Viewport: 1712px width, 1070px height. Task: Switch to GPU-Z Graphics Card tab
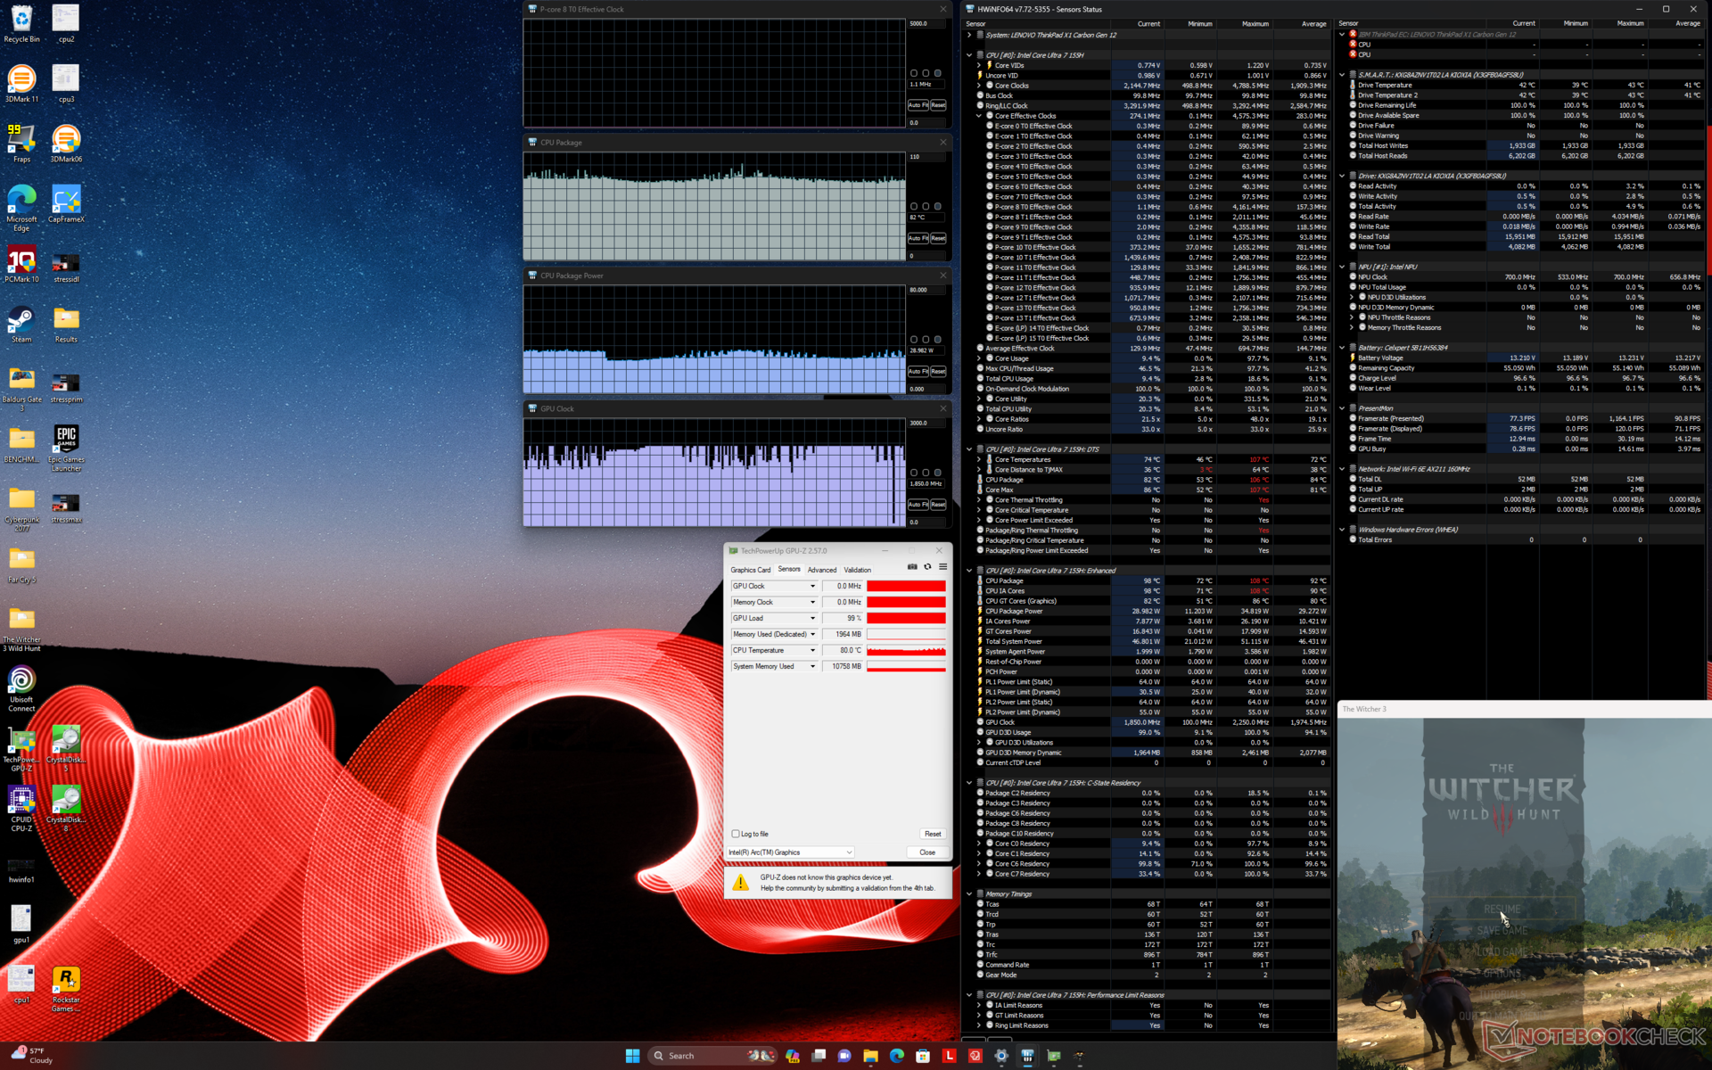(x=750, y=570)
